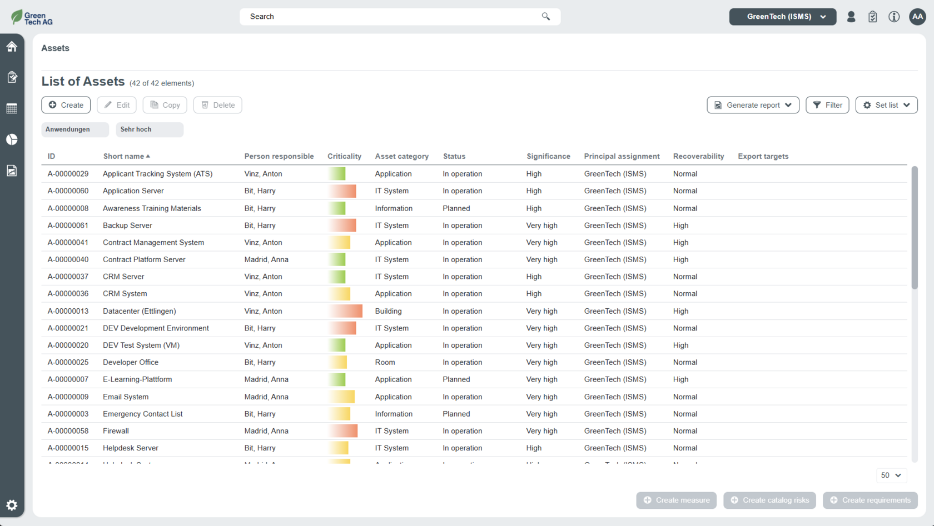Image resolution: width=934 pixels, height=526 pixels.
Task: Click the Datacenter (Ettlingen) criticality bar
Action: (345, 311)
